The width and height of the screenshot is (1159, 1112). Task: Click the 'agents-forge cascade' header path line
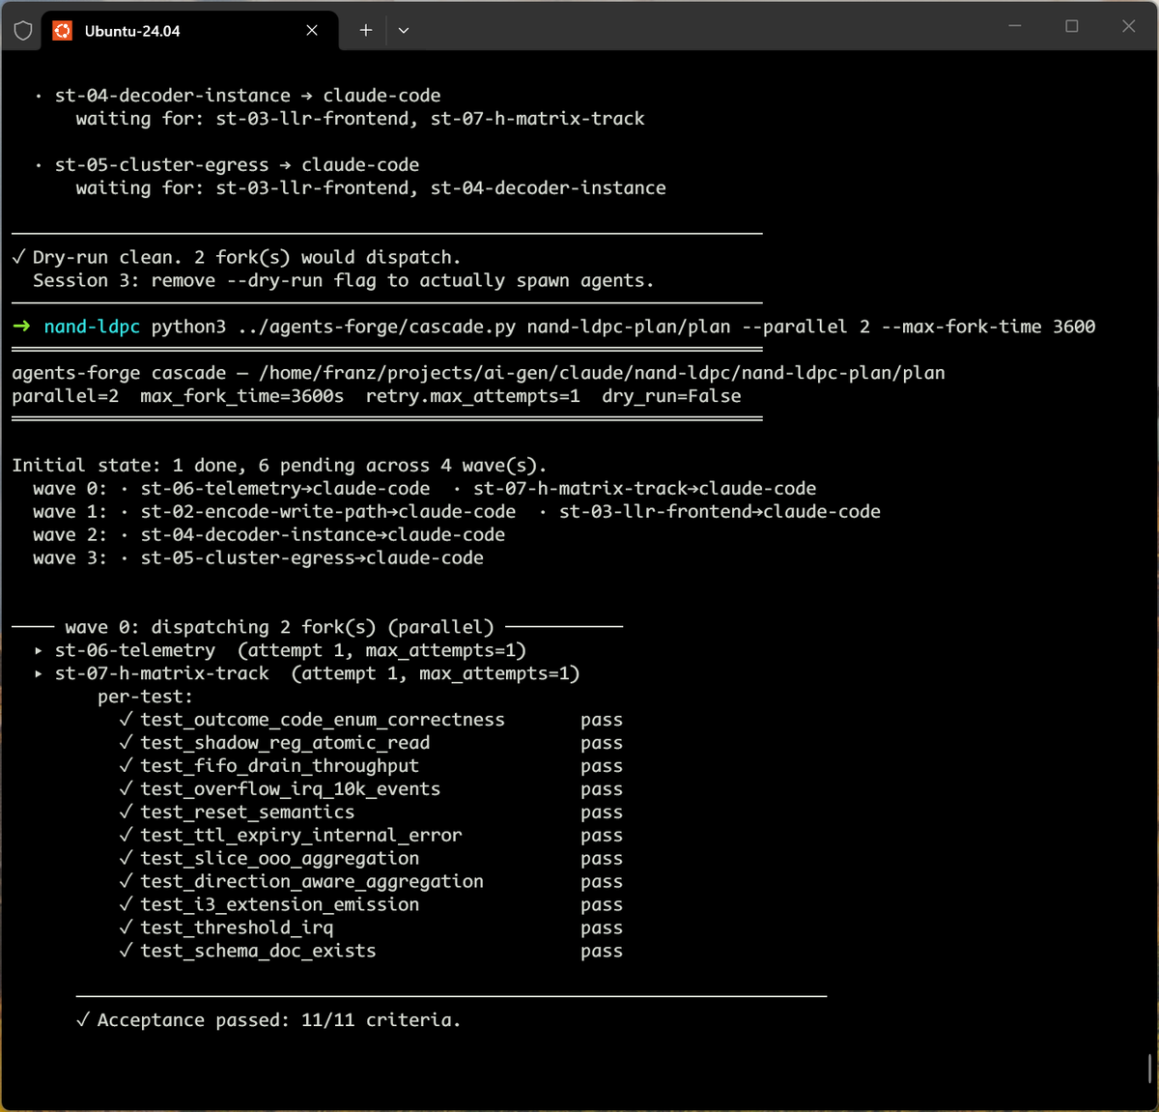pyautogui.click(x=479, y=373)
